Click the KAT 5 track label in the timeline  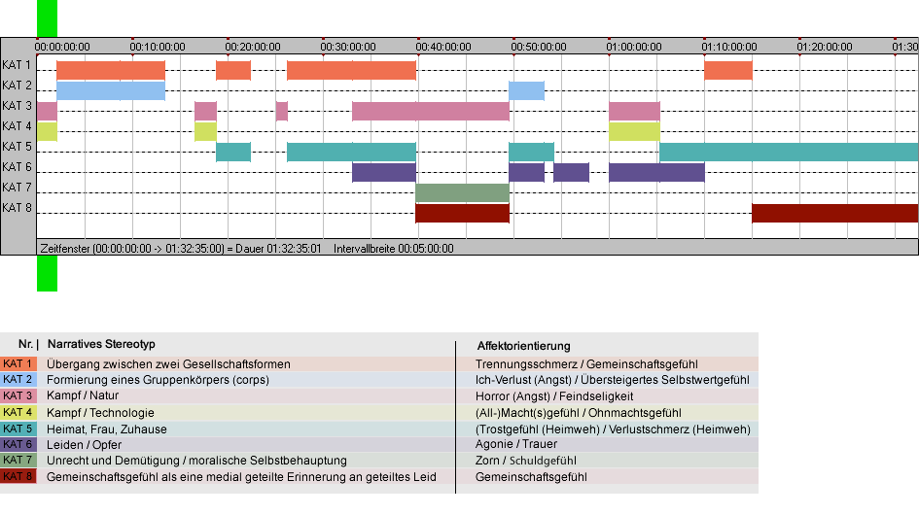click(17, 147)
